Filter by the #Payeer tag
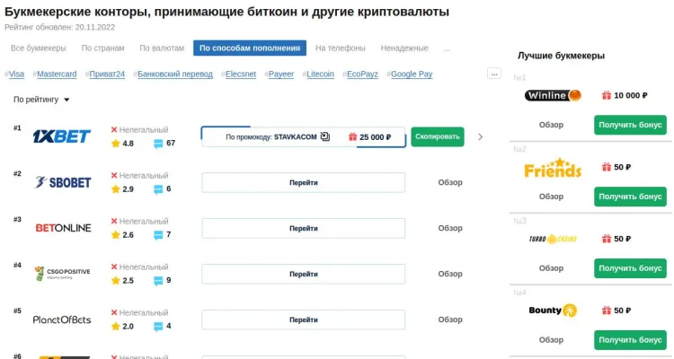 tap(279, 74)
